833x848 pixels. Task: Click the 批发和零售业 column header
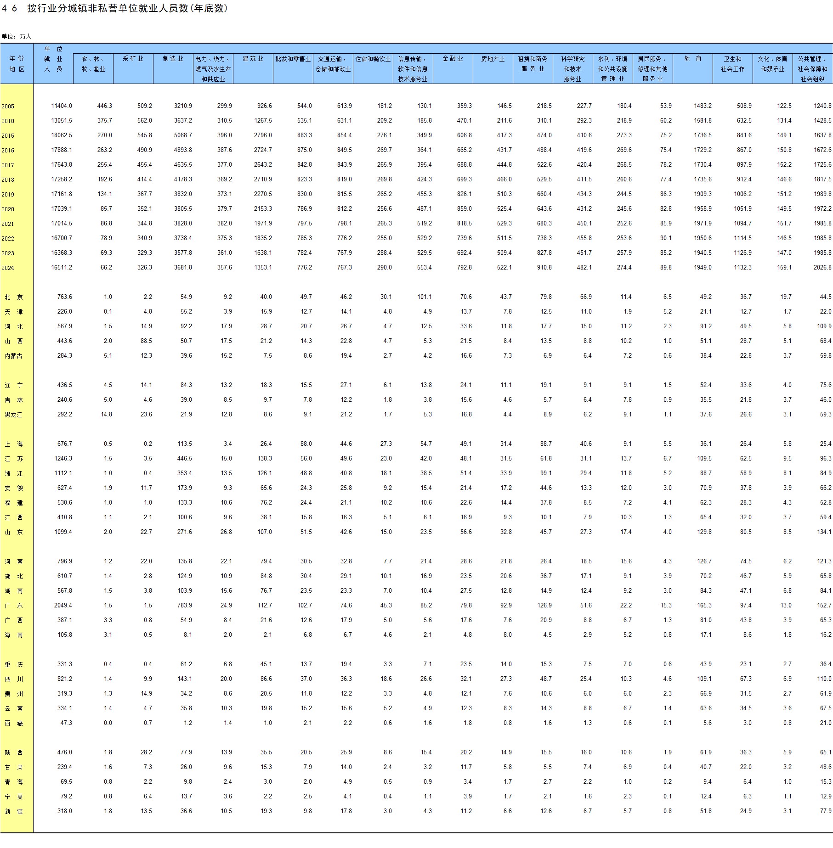[293, 59]
